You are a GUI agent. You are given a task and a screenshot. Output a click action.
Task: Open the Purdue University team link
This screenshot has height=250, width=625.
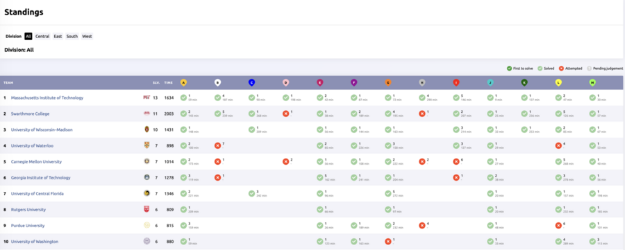[x=28, y=225]
